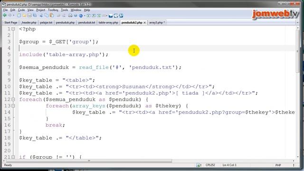Switch to the Start Page tab
Image resolution: width=304 pixels, height=171 pixels.
coord(10,22)
